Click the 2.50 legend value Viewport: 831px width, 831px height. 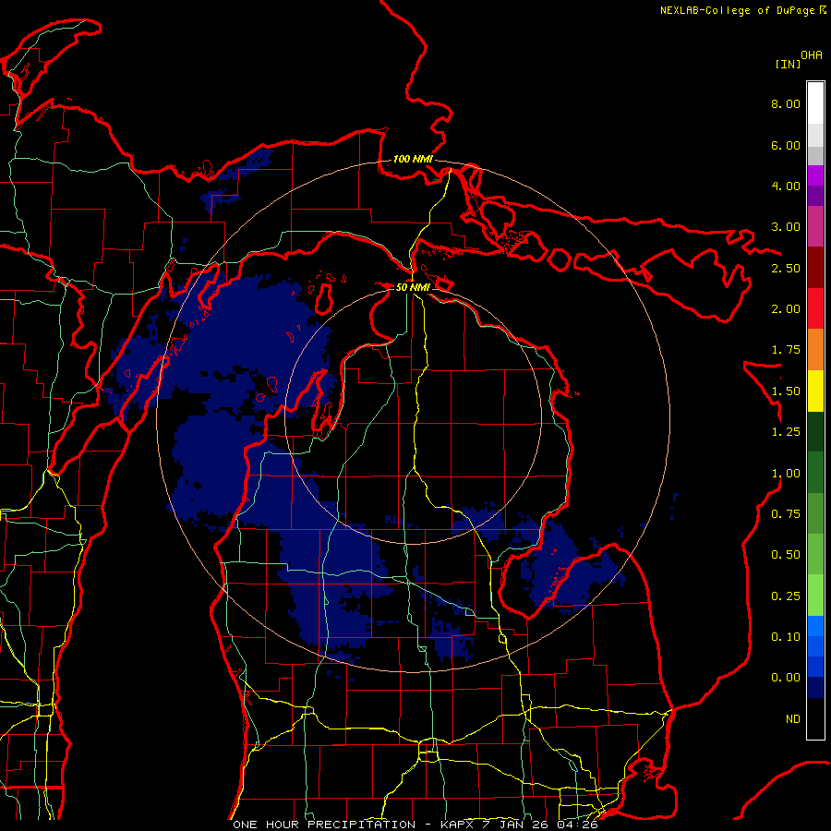tap(786, 268)
